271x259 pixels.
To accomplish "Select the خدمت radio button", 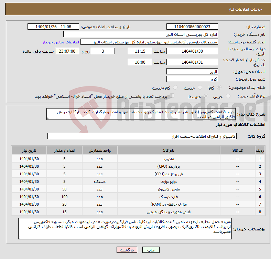I will [x=200, y=87].
